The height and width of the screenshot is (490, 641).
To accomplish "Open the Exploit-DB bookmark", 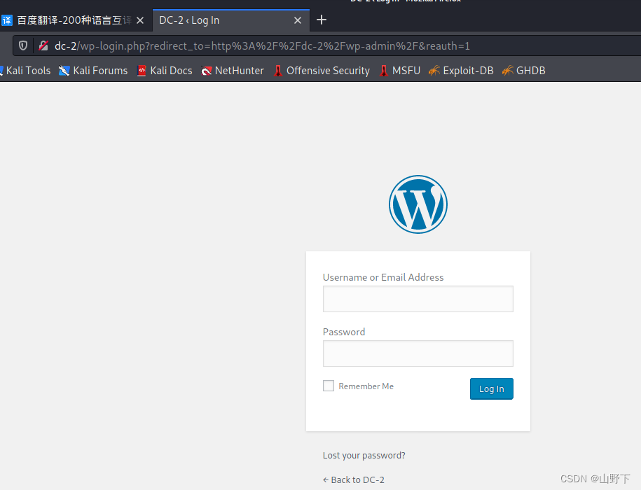I will pyautogui.click(x=461, y=71).
